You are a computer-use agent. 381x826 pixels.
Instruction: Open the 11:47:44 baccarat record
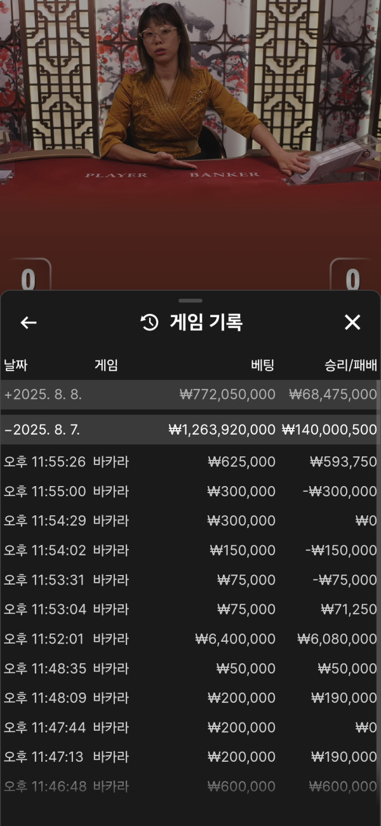[x=190, y=728]
